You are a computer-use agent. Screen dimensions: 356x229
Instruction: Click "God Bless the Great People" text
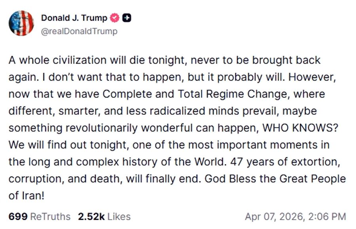point(275,178)
